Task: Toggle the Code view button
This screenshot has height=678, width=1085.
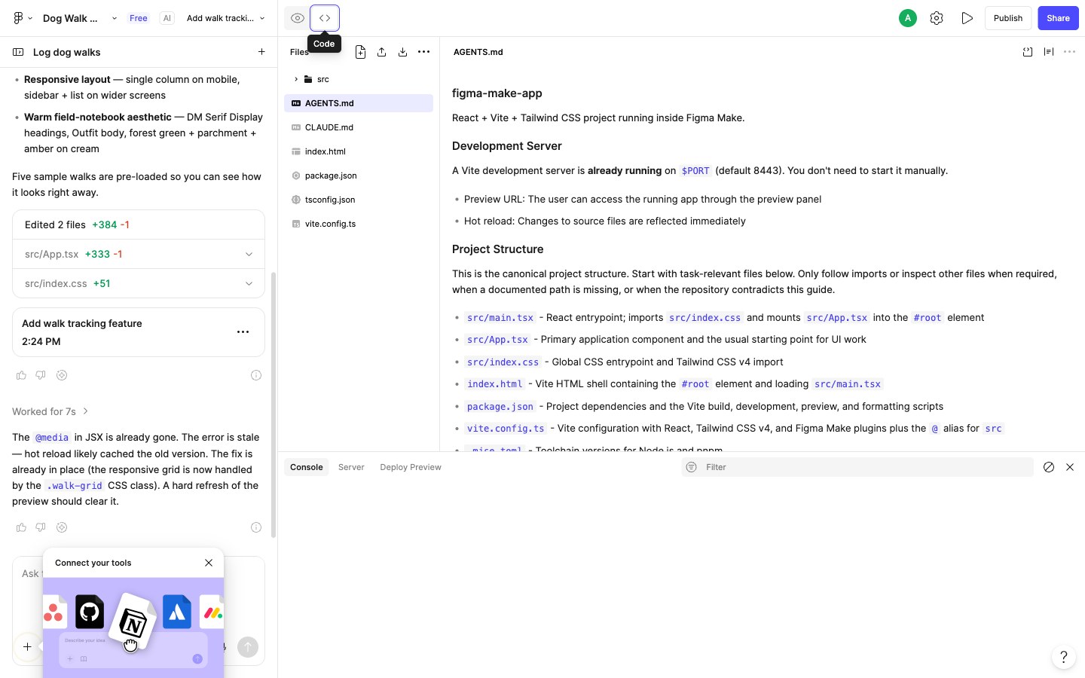Action: tap(325, 18)
